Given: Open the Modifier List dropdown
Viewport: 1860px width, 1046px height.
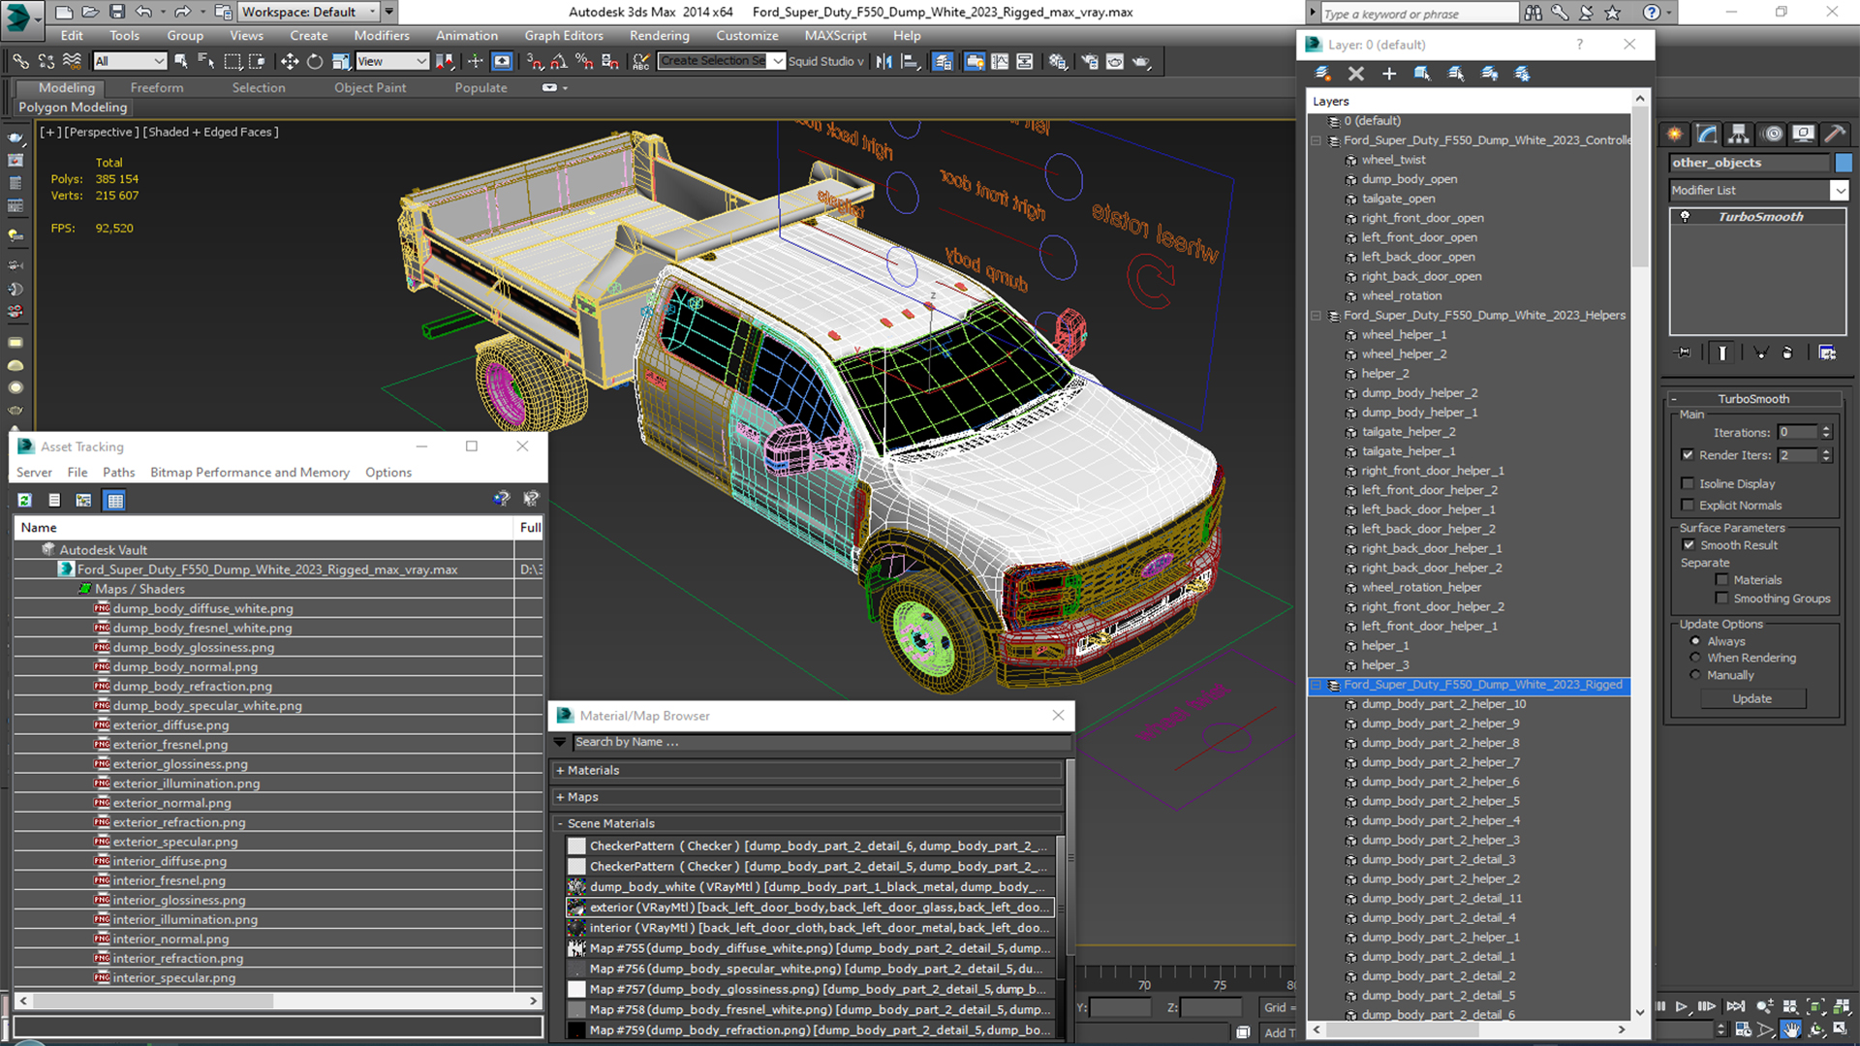Looking at the screenshot, I should tap(1840, 191).
